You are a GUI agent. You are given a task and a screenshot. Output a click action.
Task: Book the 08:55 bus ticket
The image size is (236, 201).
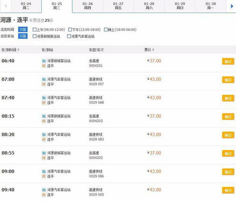[228, 153]
